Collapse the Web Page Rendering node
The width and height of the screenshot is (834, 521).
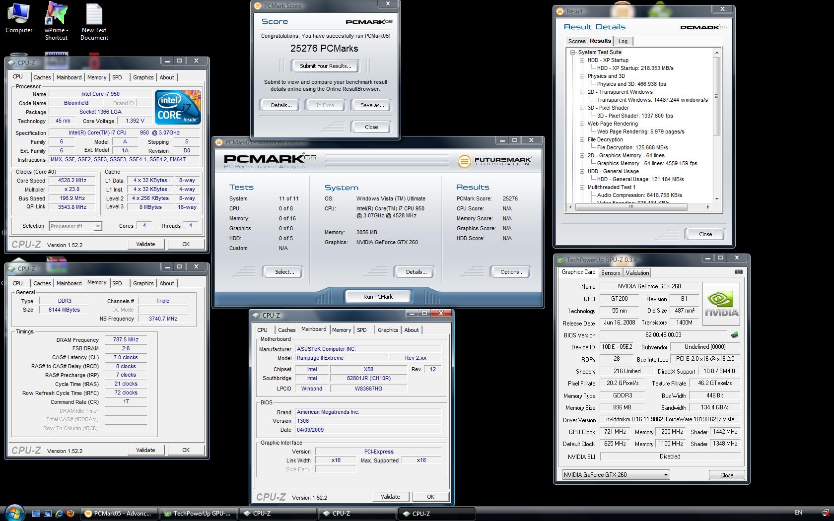pyautogui.click(x=582, y=124)
